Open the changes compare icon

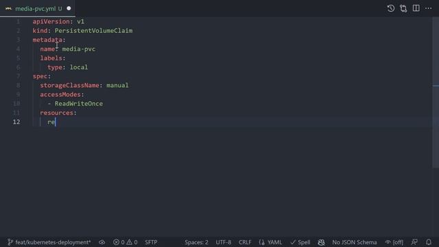tap(403, 8)
